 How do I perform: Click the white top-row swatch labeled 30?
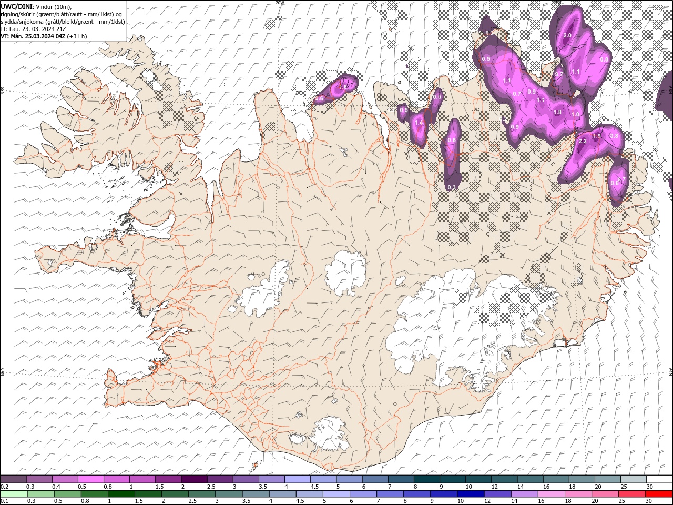pos(659,479)
